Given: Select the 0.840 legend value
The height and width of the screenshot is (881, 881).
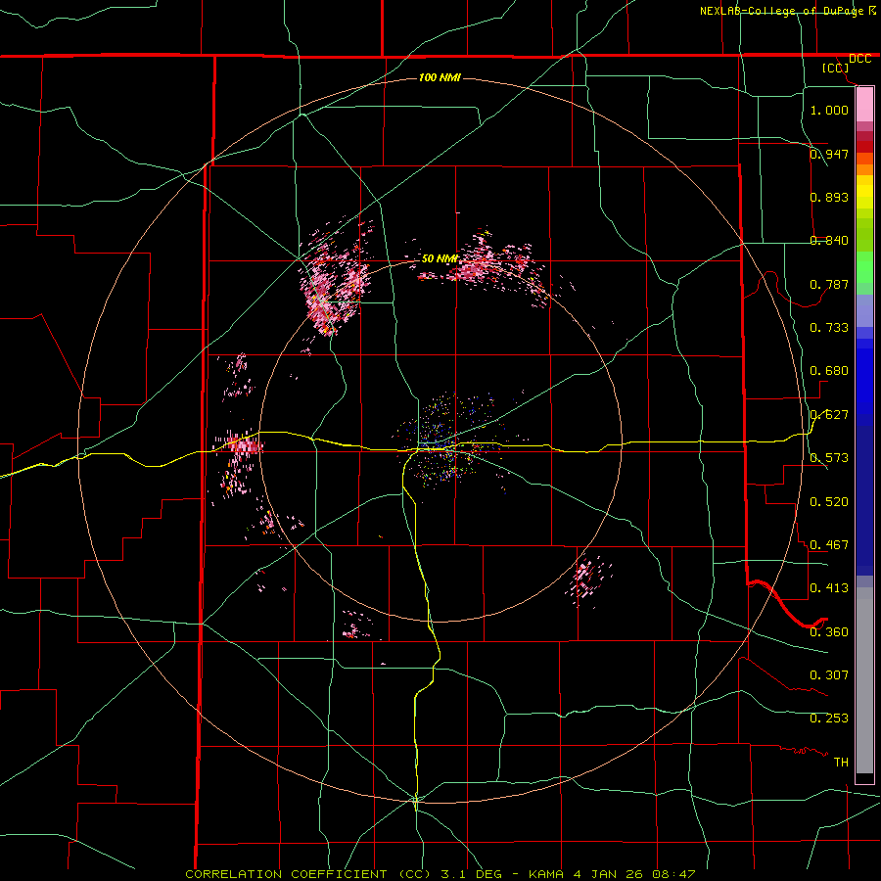Looking at the screenshot, I should coord(829,241).
